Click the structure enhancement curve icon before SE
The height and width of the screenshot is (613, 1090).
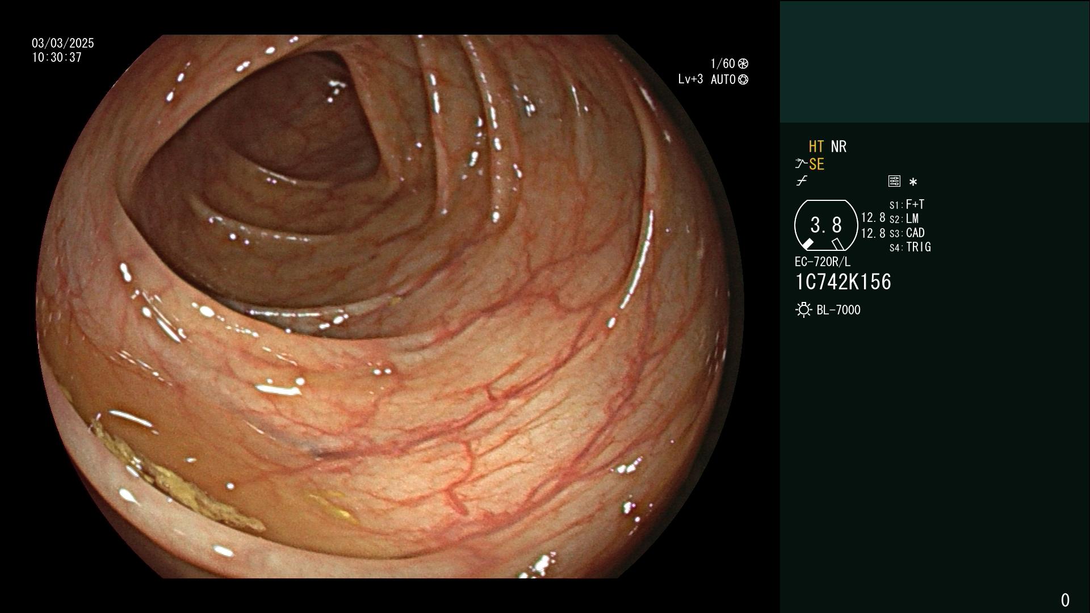pyautogui.click(x=801, y=164)
